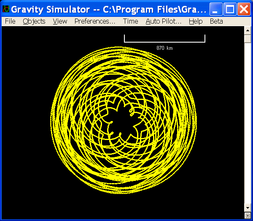253x221 pixels.
Task: Click the vertical scrollbar down arrow
Action: pyautogui.click(x=248, y=208)
